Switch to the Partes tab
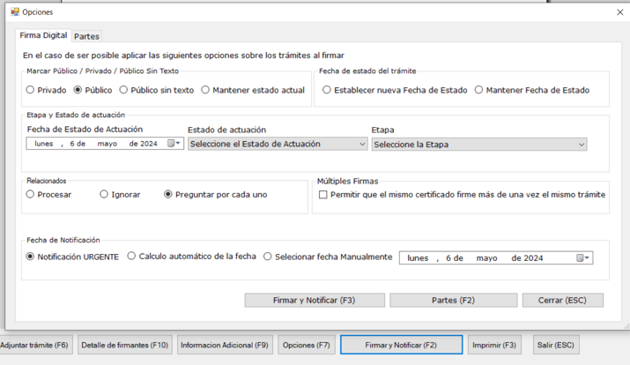This screenshot has width=630, height=365. pos(86,36)
